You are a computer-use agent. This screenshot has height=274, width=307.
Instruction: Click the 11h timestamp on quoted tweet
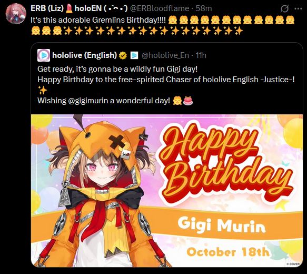pyautogui.click(x=201, y=55)
